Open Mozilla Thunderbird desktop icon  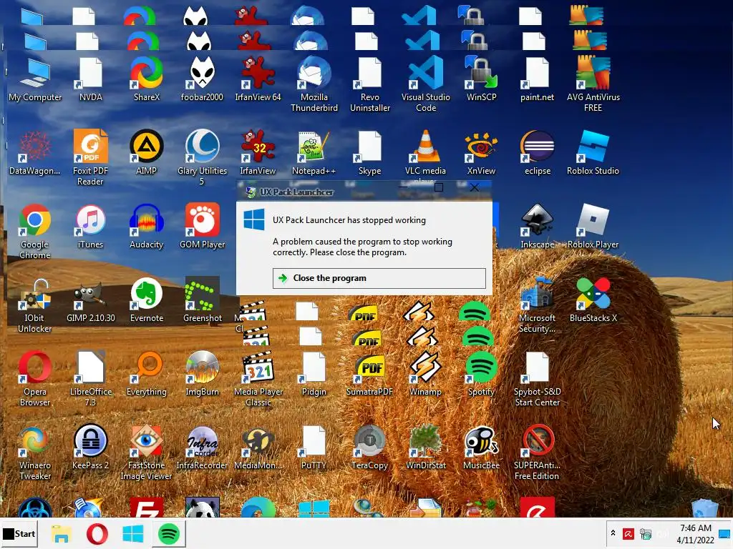pos(314,85)
